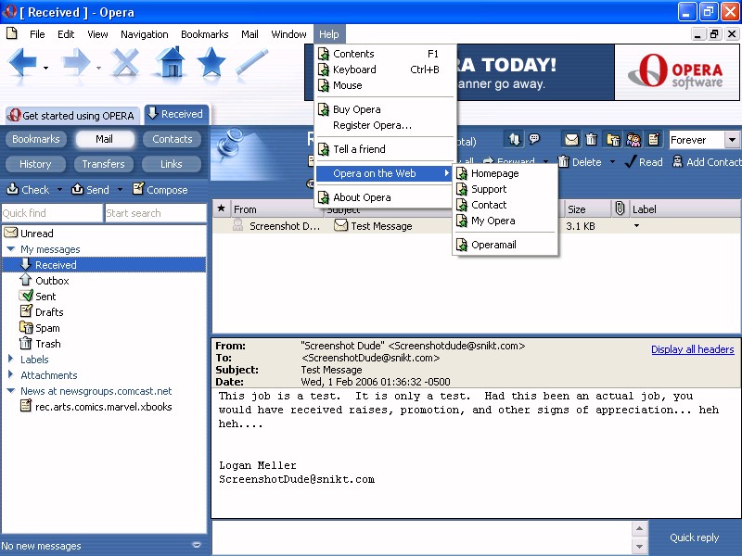Click Add Contact in mail toolbar

707,162
